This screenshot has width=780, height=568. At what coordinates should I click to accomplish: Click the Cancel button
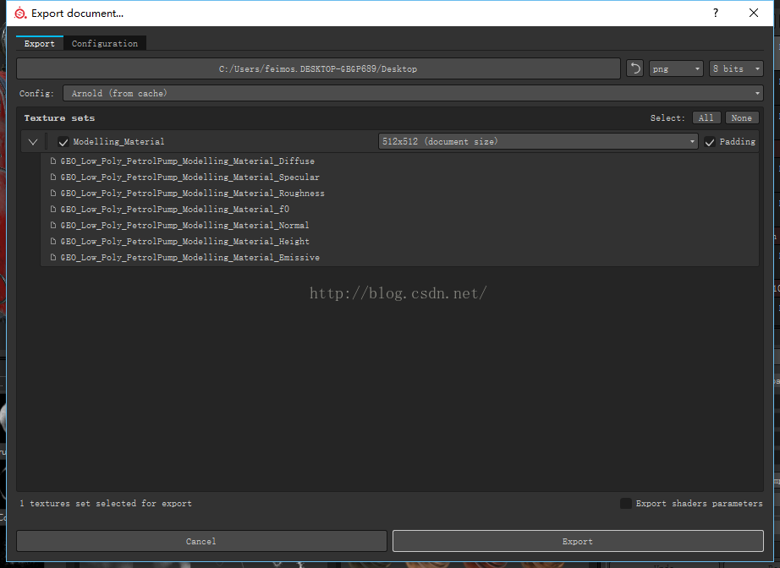click(x=201, y=541)
